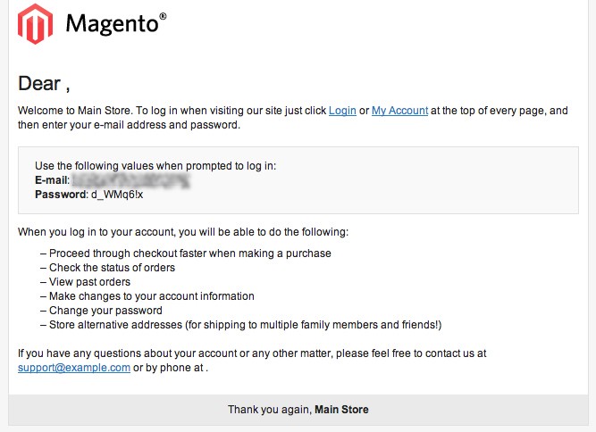This screenshot has height=432, width=596.
Task: Open the My Account link
Action: click(400, 111)
